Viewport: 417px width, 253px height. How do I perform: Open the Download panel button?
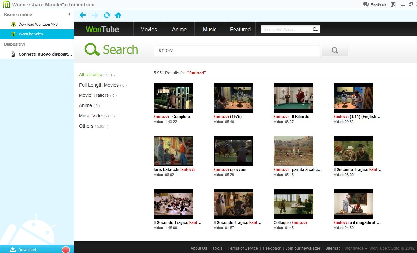pyautogui.click(x=37, y=249)
